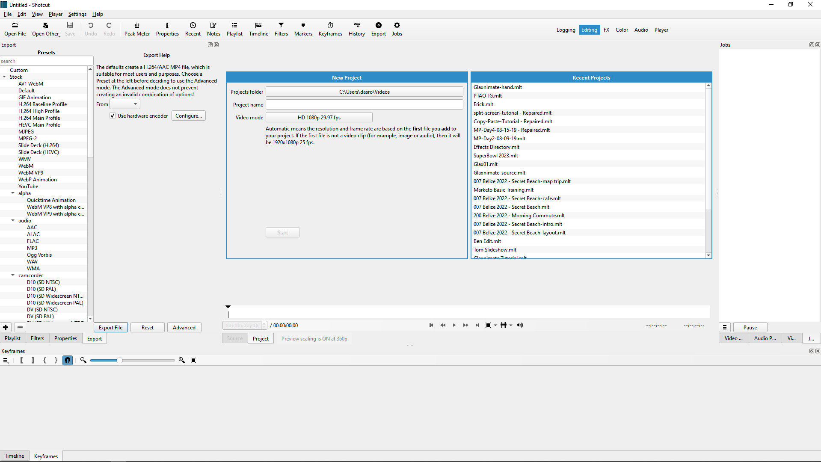Open the Jobs toolbar icon
Screen dimensions: 821x462
pos(397,29)
